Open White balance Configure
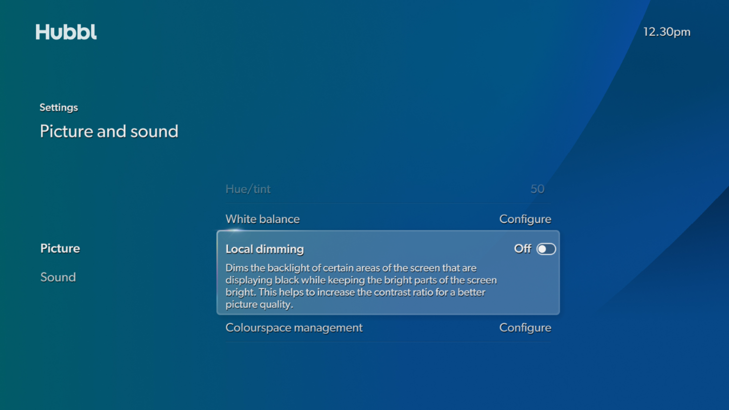729x410 pixels. (525, 219)
